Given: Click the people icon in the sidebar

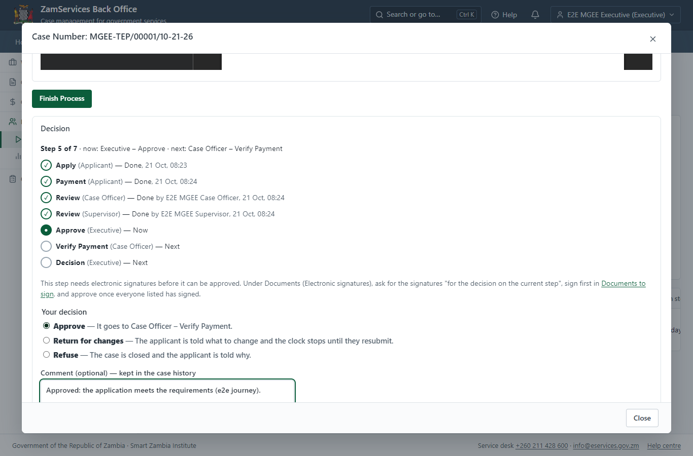Looking at the screenshot, I should click(13, 122).
